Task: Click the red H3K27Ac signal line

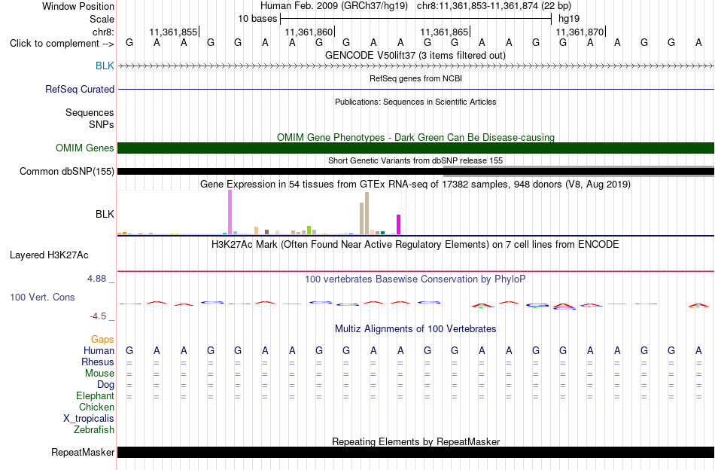Action: click(x=415, y=271)
